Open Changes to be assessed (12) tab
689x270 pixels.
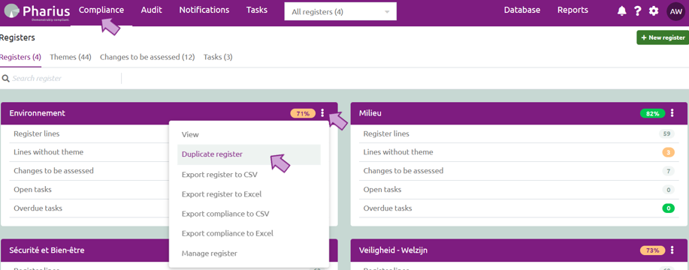[x=147, y=57]
